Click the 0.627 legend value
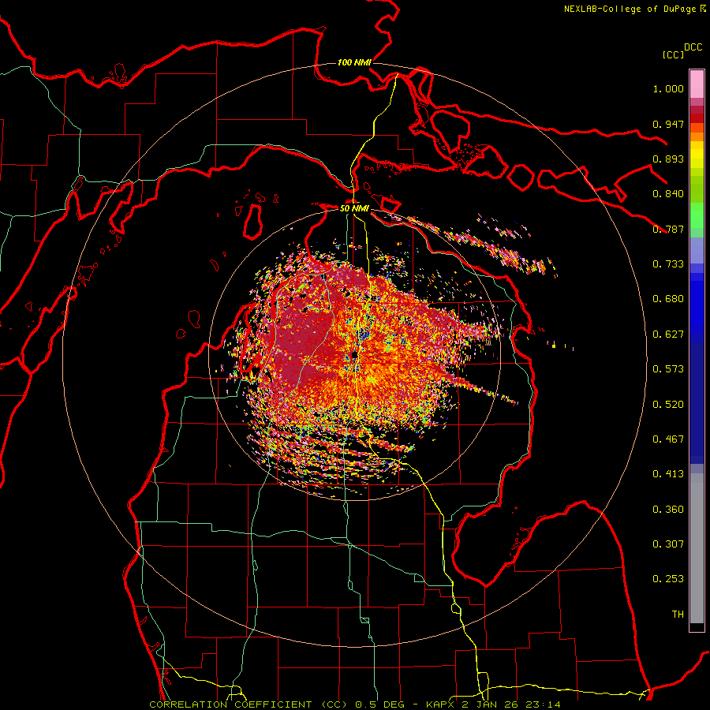The height and width of the screenshot is (710, 710). [668, 334]
